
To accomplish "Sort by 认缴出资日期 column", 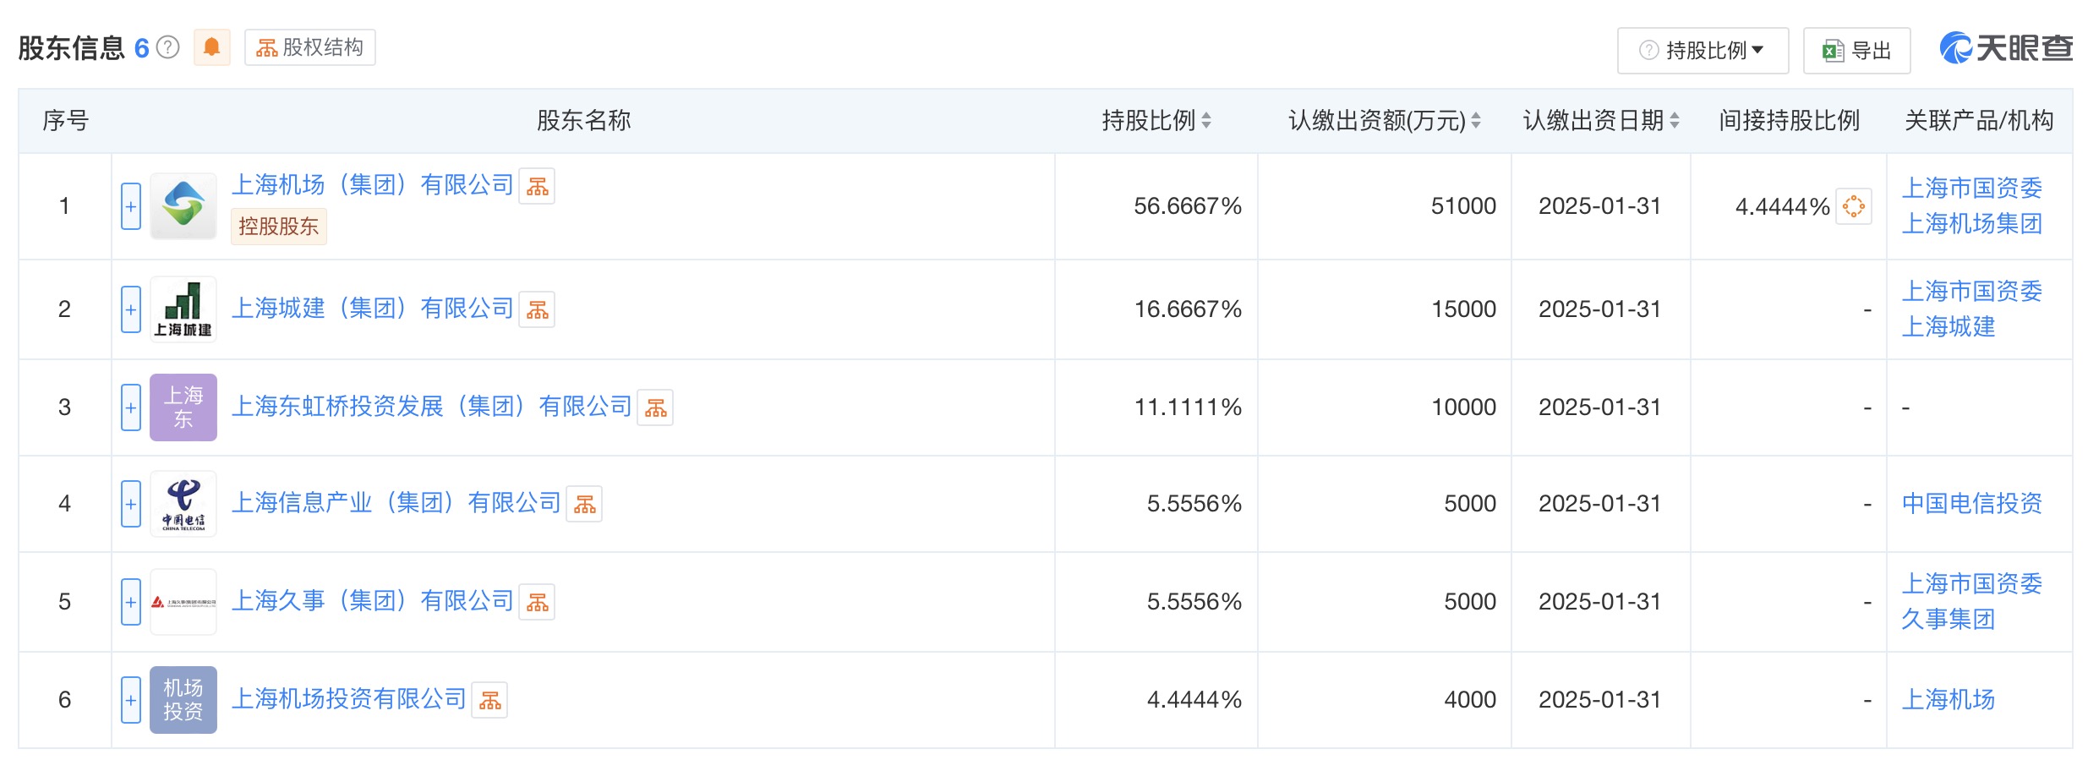I will point(1600,121).
